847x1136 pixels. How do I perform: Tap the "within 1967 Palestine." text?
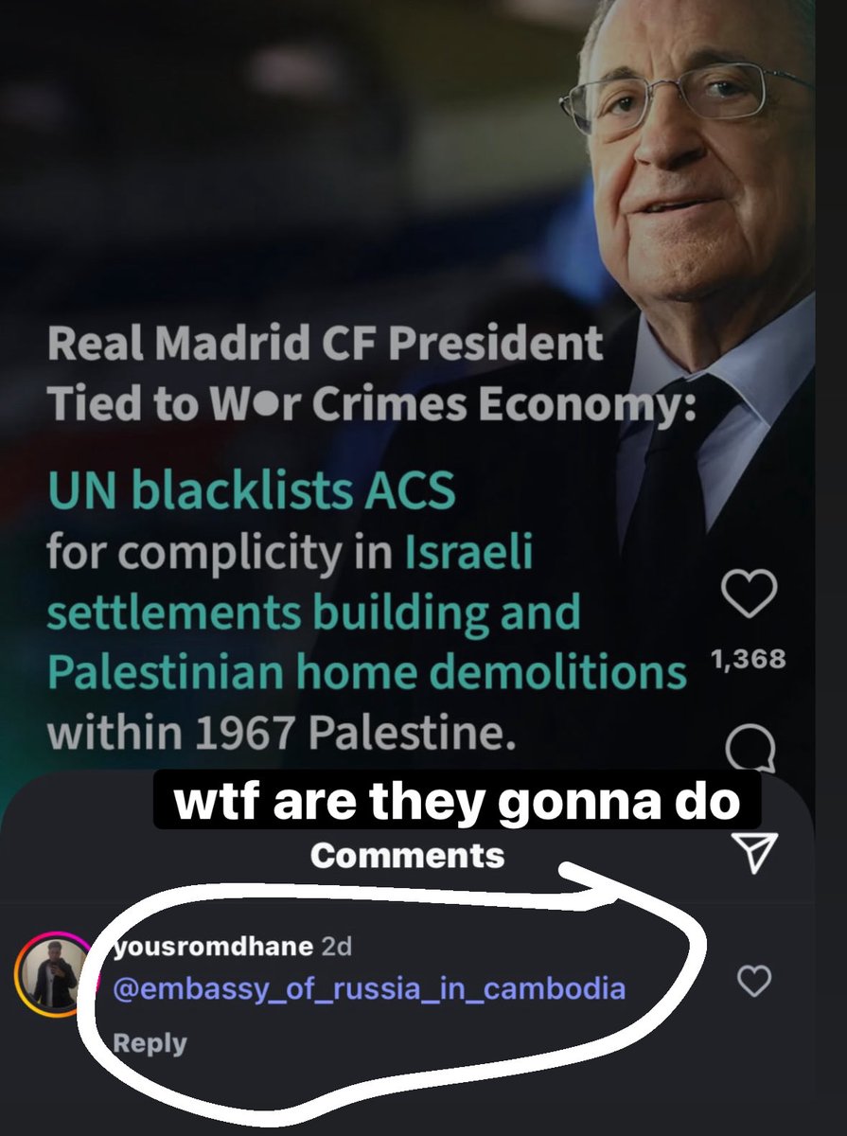click(282, 734)
